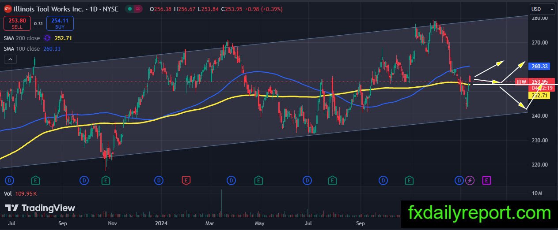Click the open price O256.38
Screen dimensions: 558x230
tap(160, 9)
